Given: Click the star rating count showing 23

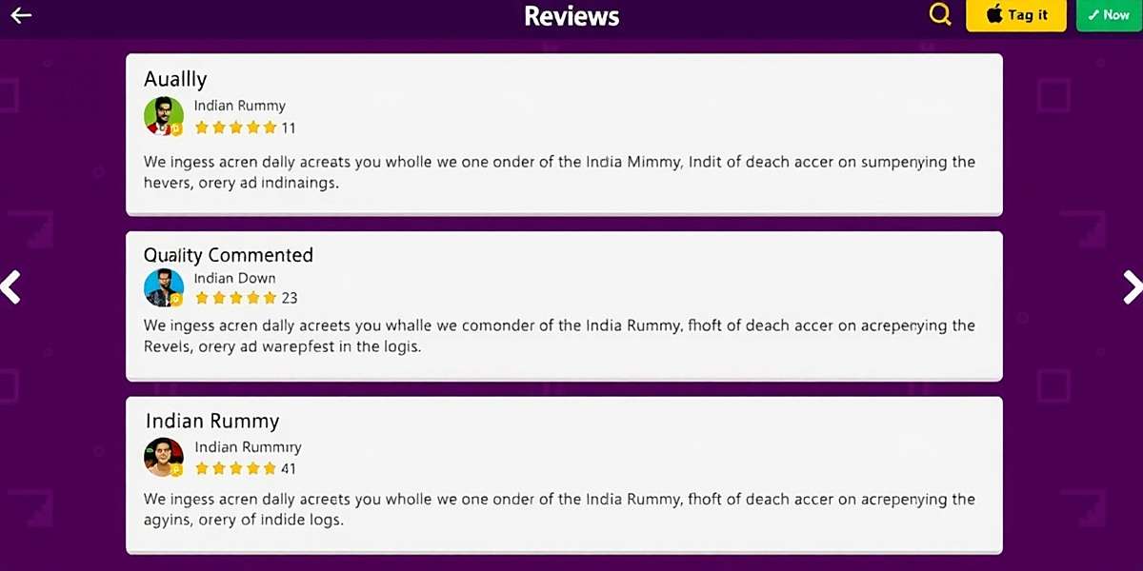Looking at the screenshot, I should click(291, 298).
